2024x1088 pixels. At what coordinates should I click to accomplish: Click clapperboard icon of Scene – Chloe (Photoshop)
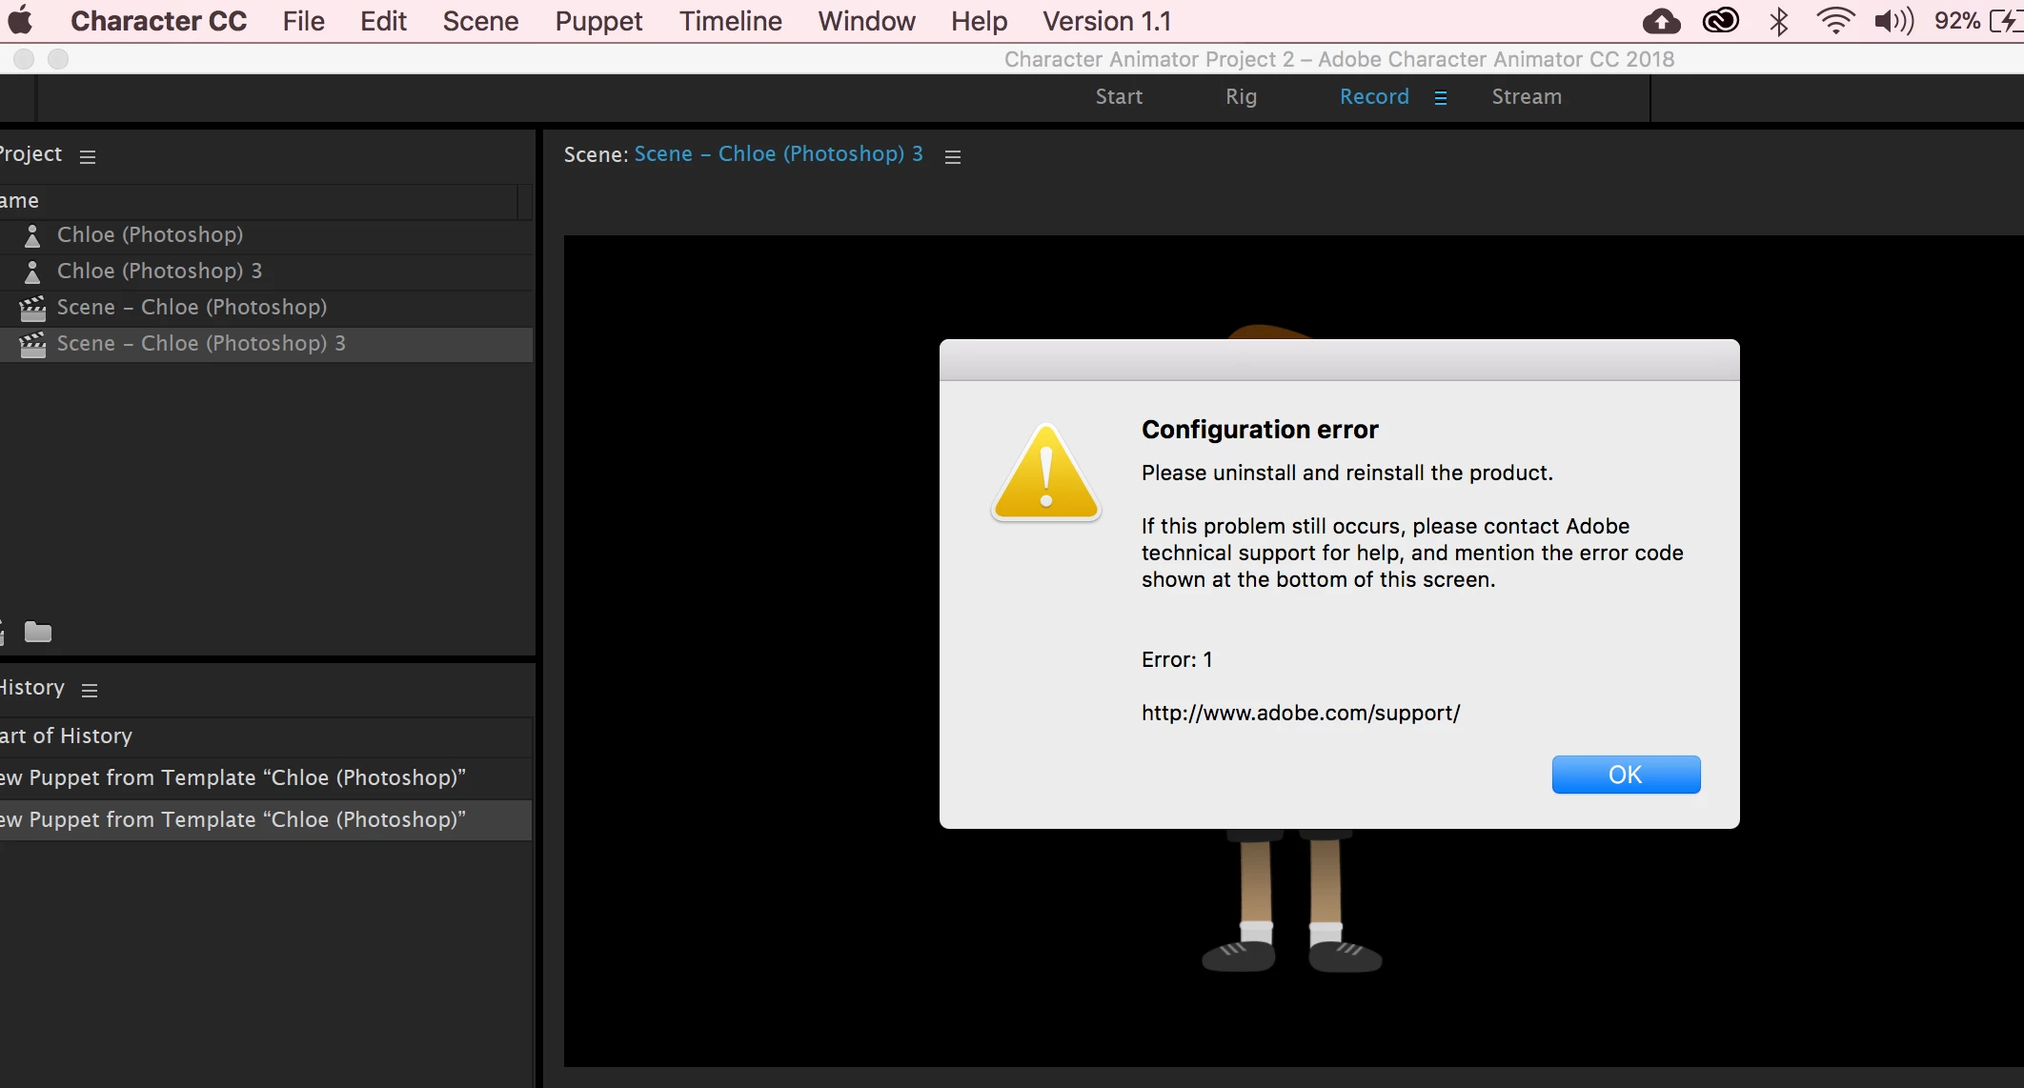point(32,308)
